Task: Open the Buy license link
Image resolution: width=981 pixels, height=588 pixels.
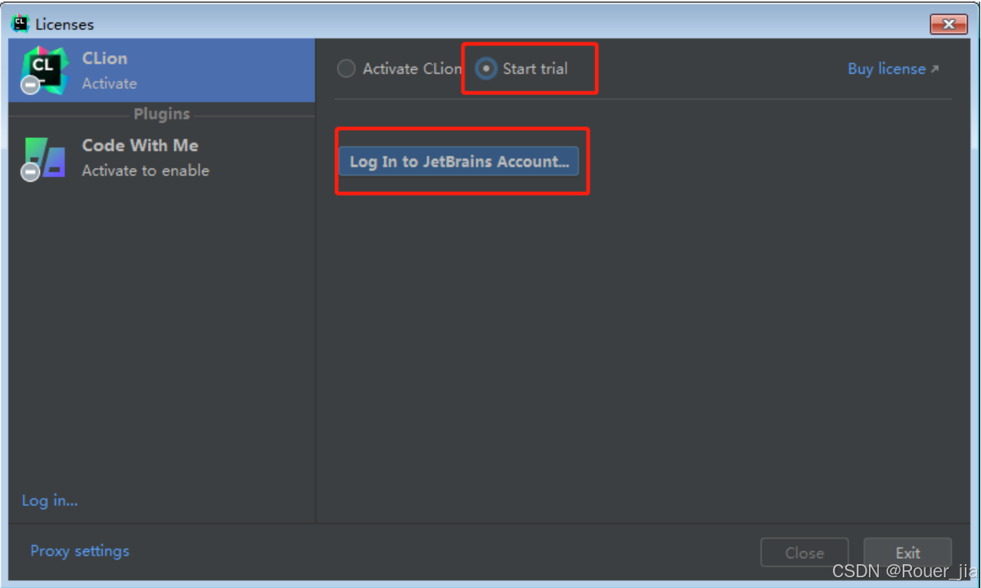Action: tap(893, 69)
